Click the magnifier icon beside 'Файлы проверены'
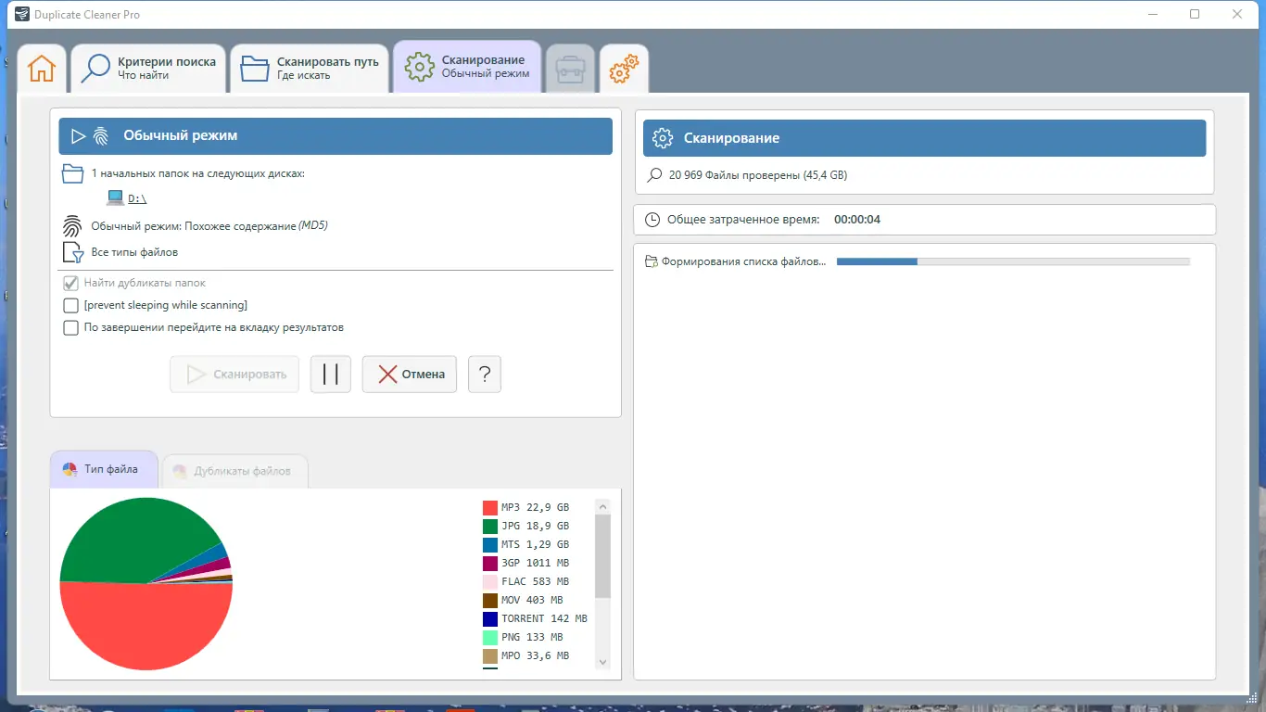Screen dimensions: 1266x712 coord(655,174)
